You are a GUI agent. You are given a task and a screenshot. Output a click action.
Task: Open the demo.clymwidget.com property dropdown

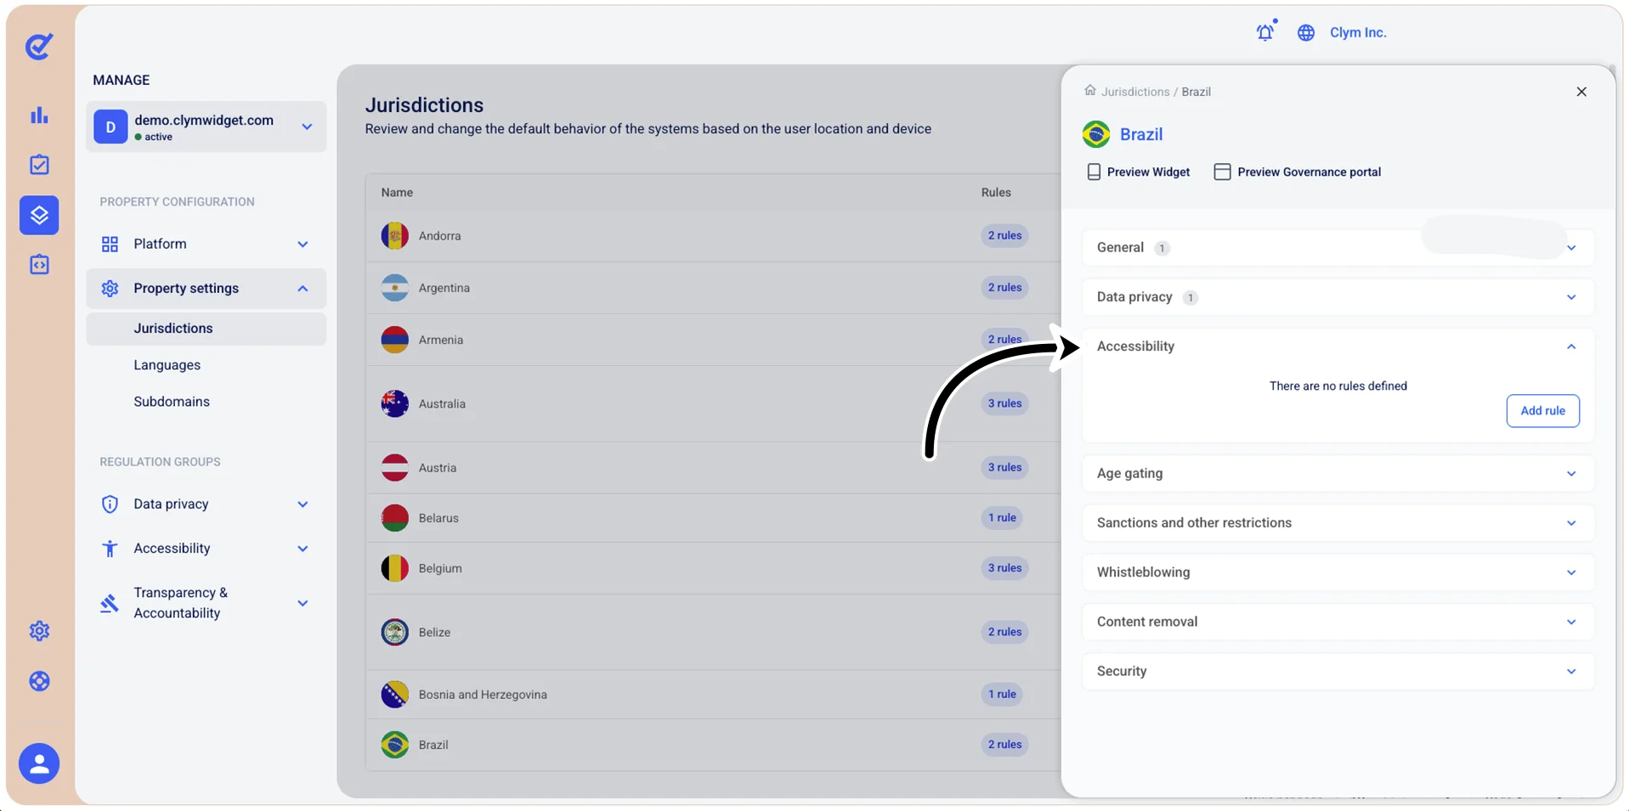tap(206, 127)
